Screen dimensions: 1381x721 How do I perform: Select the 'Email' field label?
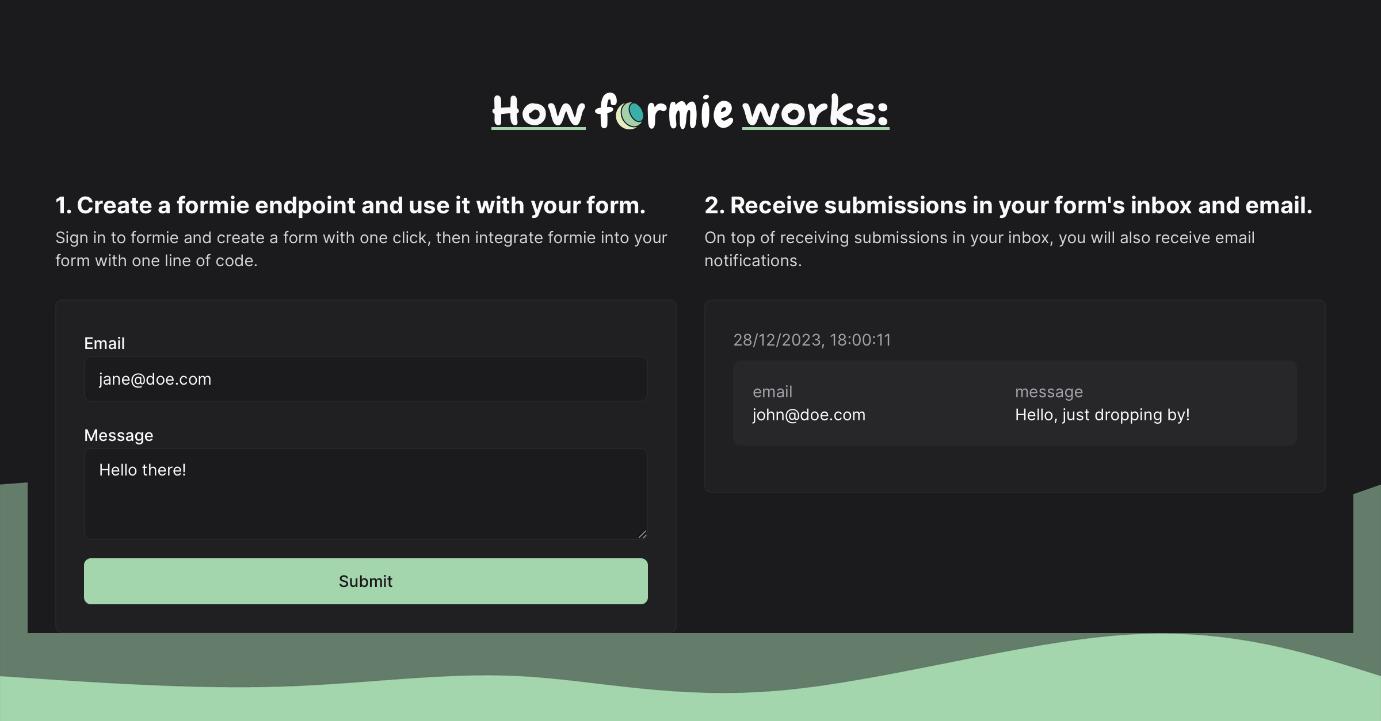[104, 343]
